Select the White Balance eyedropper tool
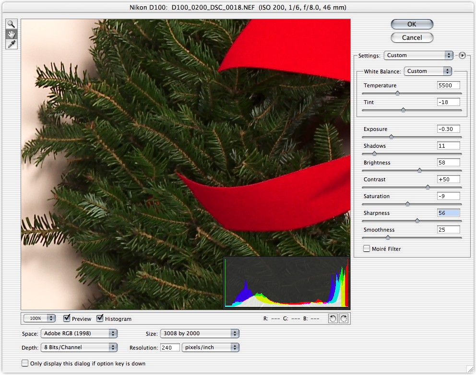The image size is (476, 375). click(x=11, y=44)
